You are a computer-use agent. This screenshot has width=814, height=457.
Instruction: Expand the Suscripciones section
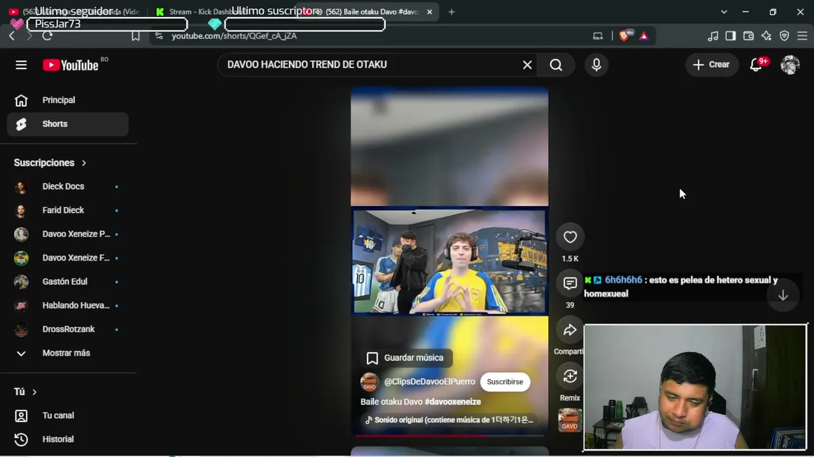[x=50, y=163]
